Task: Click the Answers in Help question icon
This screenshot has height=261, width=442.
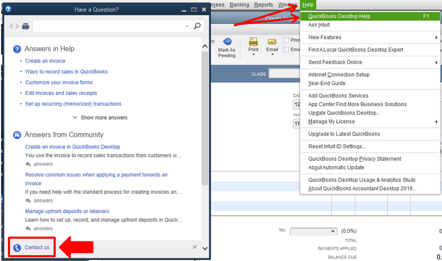Action: [17, 49]
